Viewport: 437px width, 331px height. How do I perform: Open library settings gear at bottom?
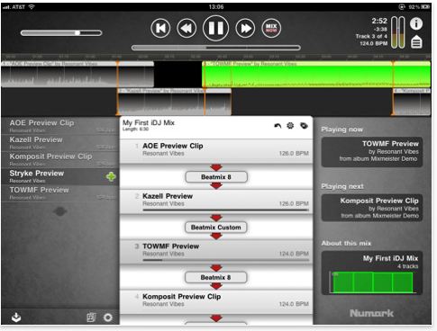click(x=108, y=318)
